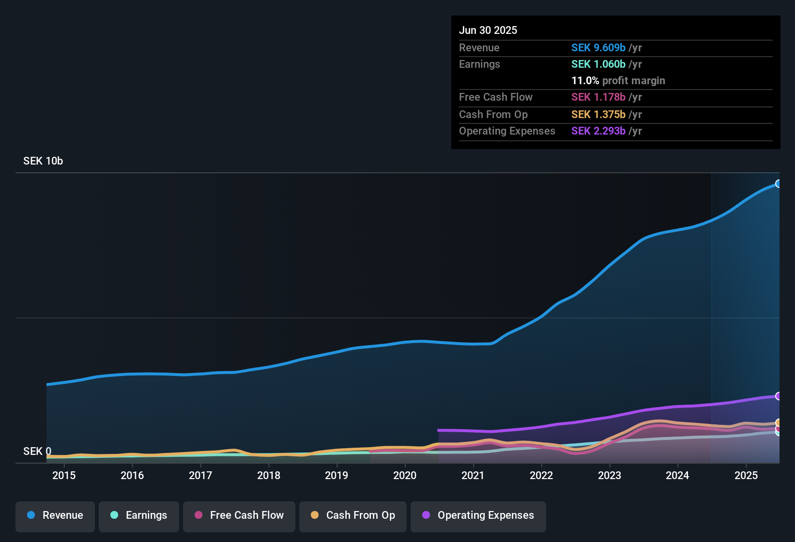This screenshot has height=542, width=795.
Task: Click the Operating Expenses endpoint circle
Action: click(x=779, y=396)
